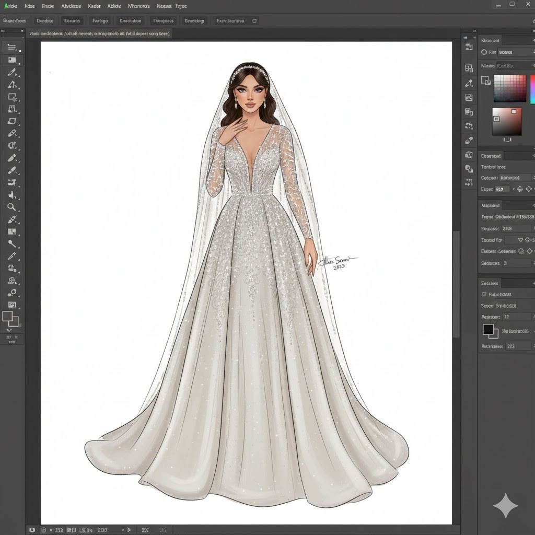Click the Chodubioe button in options bar
This screenshot has width=535, height=535.
click(x=130, y=21)
